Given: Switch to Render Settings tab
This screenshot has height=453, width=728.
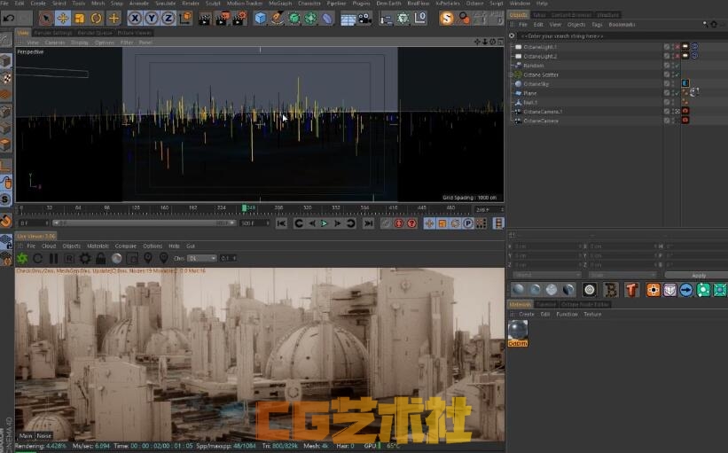Looking at the screenshot, I should click(53, 33).
